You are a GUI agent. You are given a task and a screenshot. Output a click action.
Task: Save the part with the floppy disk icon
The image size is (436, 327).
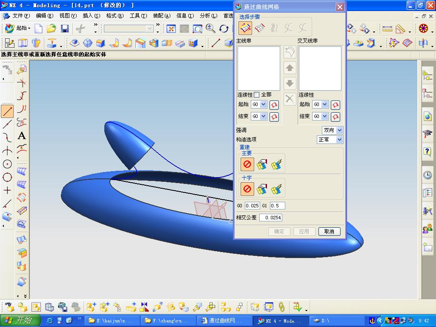tap(65, 29)
